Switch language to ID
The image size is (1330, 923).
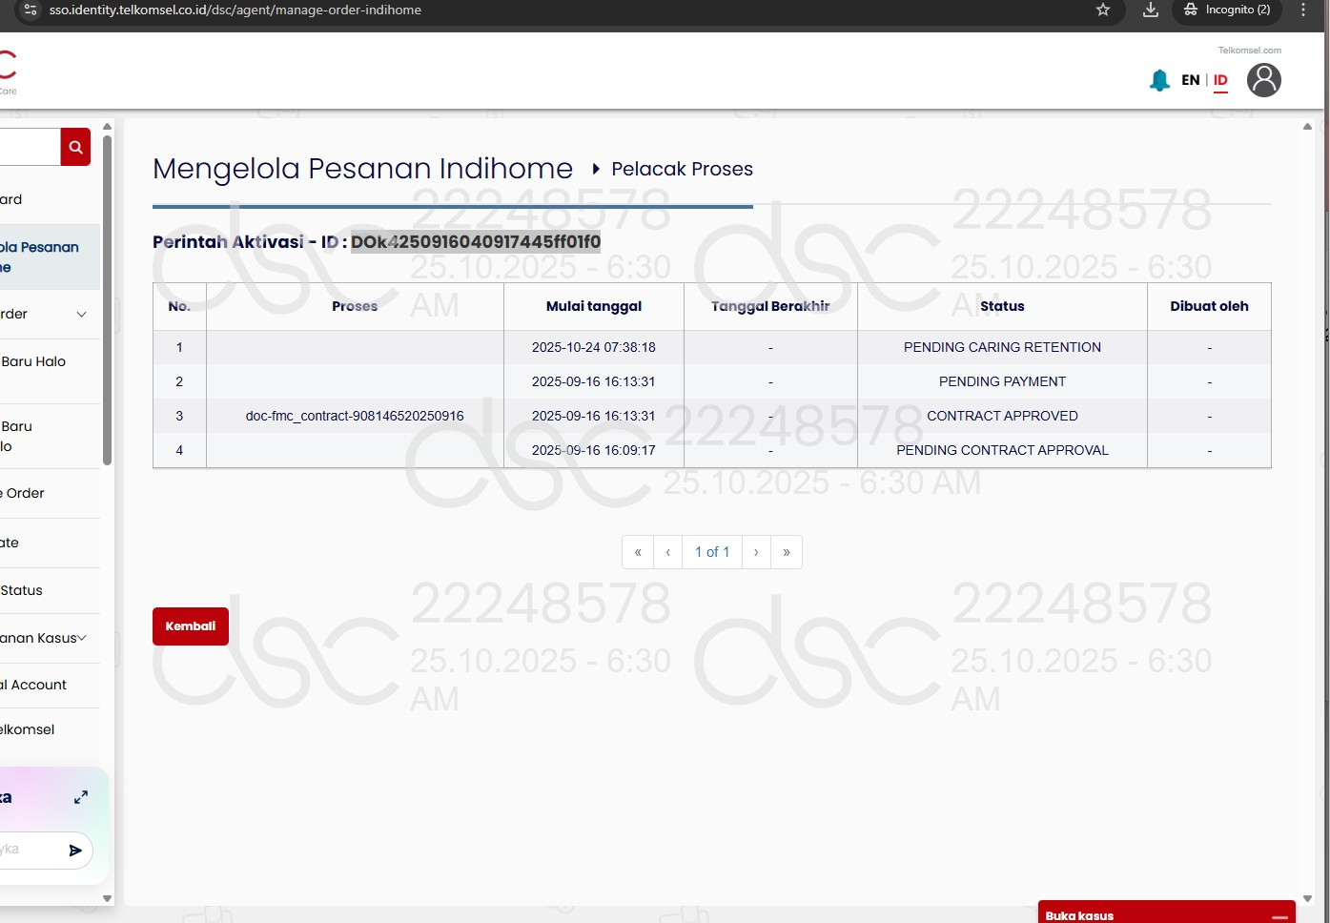point(1220,80)
